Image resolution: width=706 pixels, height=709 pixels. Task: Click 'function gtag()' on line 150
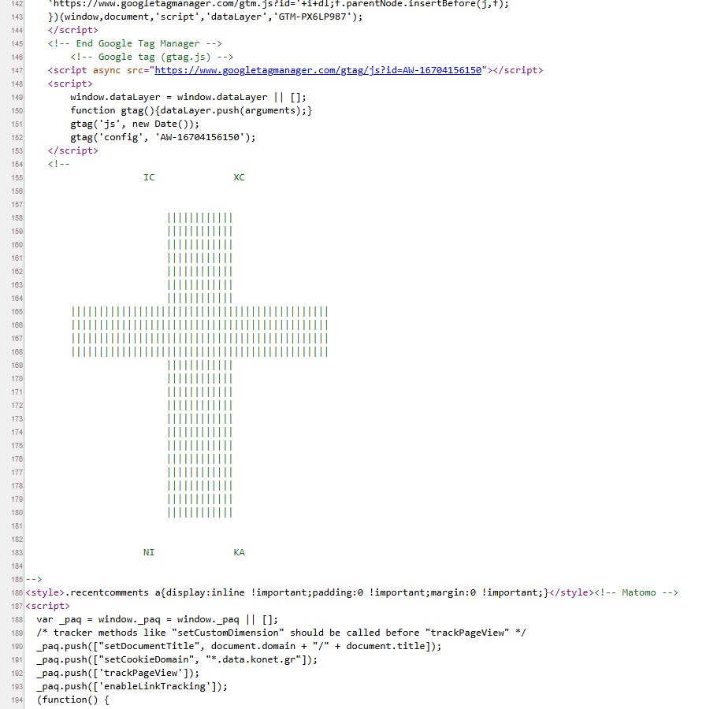click(112, 110)
